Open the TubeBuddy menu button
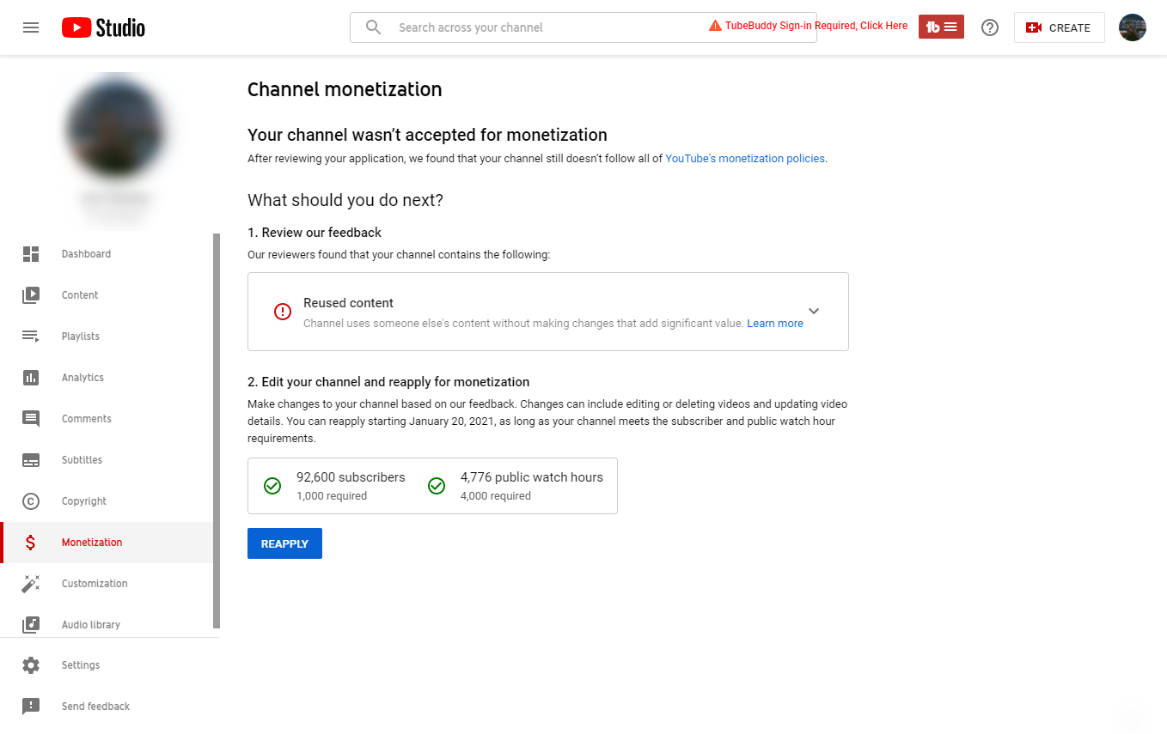Image resolution: width=1167 pixels, height=734 pixels. tap(941, 27)
